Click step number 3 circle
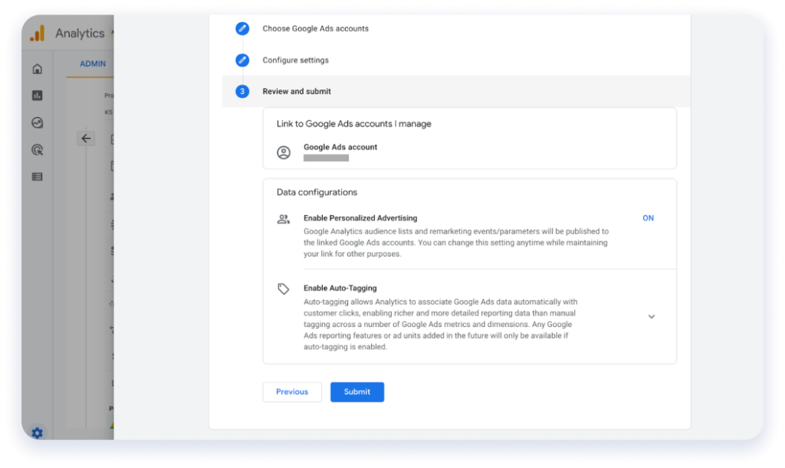Image resolution: width=785 pixels, height=468 pixels. [x=242, y=91]
